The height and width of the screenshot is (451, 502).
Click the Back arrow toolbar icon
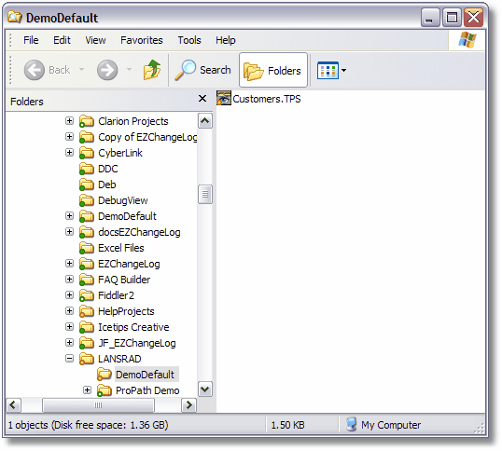(x=35, y=70)
